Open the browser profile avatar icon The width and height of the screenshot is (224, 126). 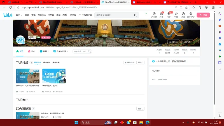tap(213, 8)
